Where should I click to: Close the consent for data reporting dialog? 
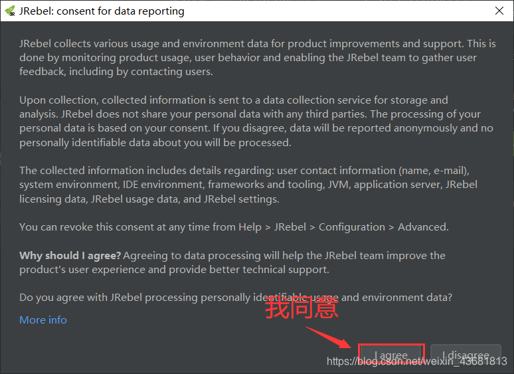499,11
